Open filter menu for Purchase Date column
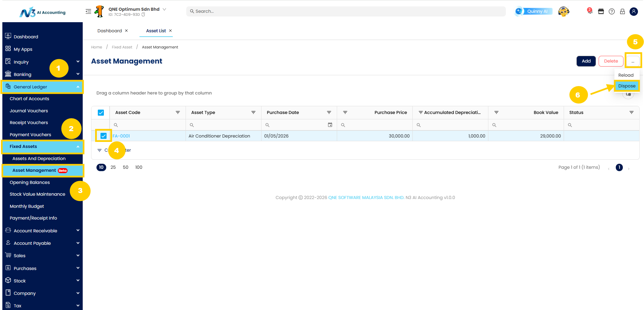 pos(329,112)
